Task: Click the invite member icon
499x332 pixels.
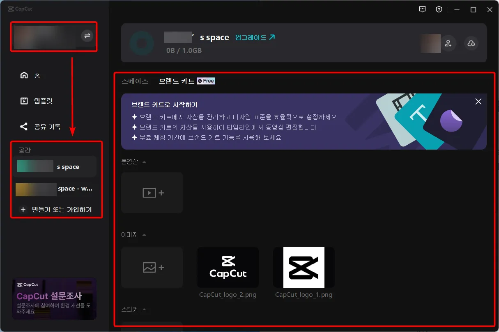Action: coord(448,43)
